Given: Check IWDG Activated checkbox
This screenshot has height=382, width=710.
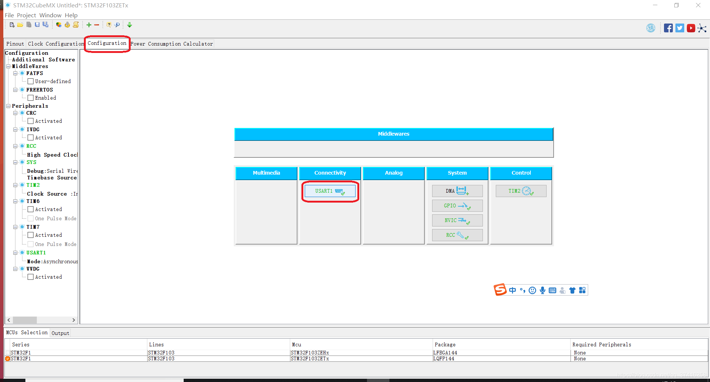Looking at the screenshot, I should tap(31, 138).
